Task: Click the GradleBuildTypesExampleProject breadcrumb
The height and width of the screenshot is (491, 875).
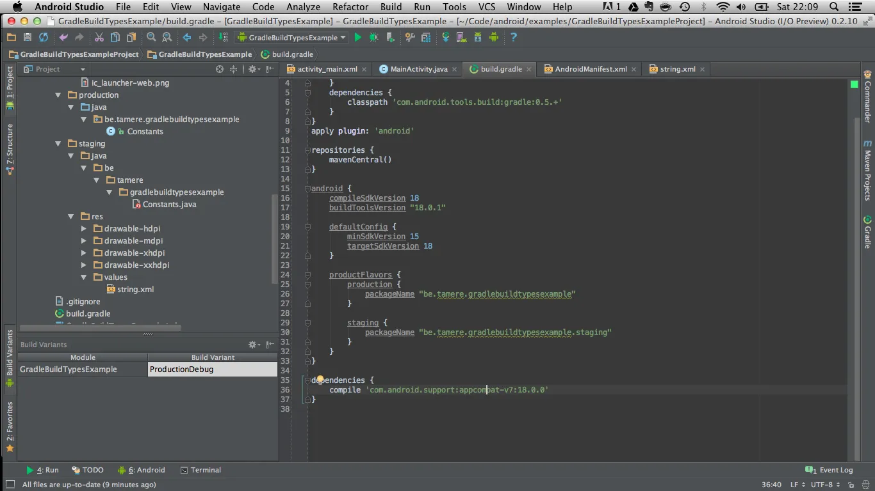Action: tap(74, 54)
